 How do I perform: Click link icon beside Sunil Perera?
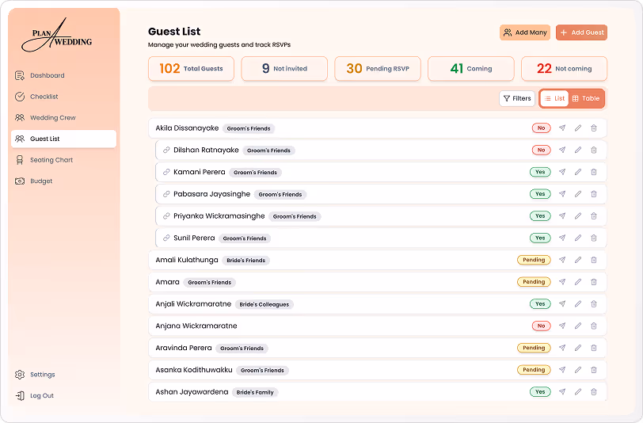pyautogui.click(x=166, y=238)
